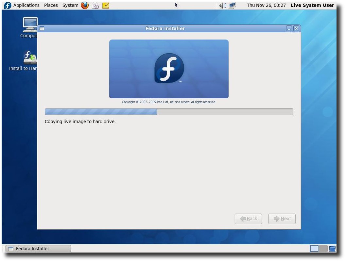Screen dimensions: 346x262
Task: Click the date and time clock
Action: tap(266, 5)
